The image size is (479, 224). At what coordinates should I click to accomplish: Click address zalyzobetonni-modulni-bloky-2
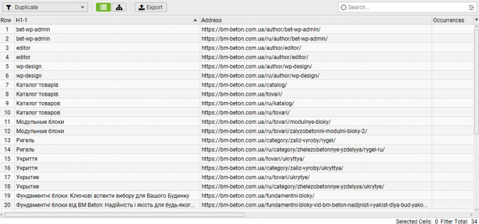[x=316, y=131]
